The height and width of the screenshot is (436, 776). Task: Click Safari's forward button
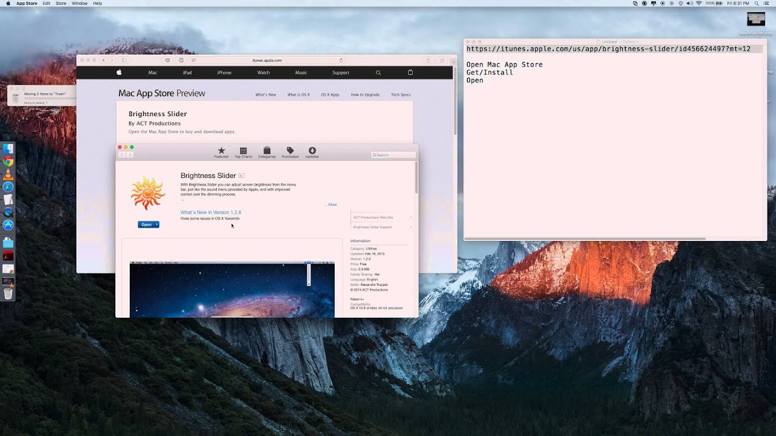pos(112,60)
